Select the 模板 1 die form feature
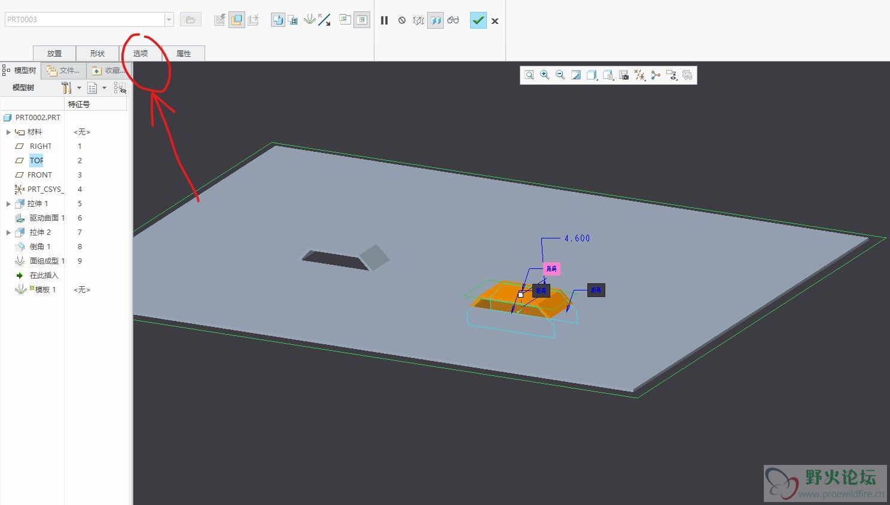Viewport: 890px width, 505px height. coord(45,290)
